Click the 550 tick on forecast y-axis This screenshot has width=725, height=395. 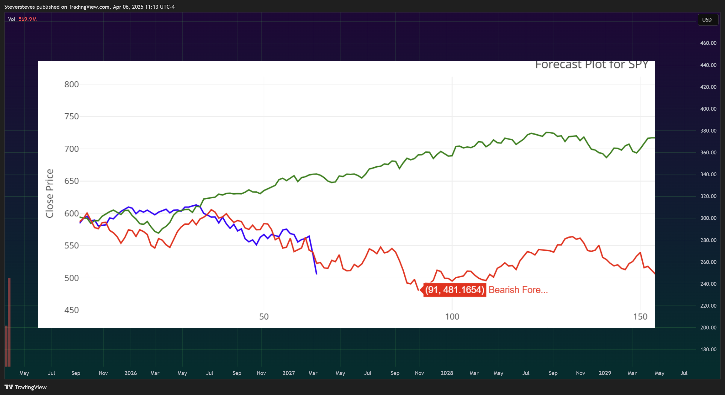click(72, 246)
